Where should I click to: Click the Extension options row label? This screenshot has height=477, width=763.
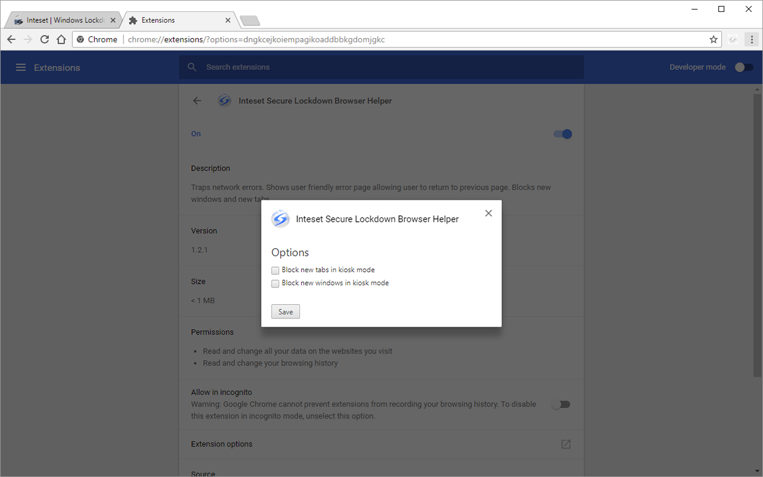pos(222,444)
